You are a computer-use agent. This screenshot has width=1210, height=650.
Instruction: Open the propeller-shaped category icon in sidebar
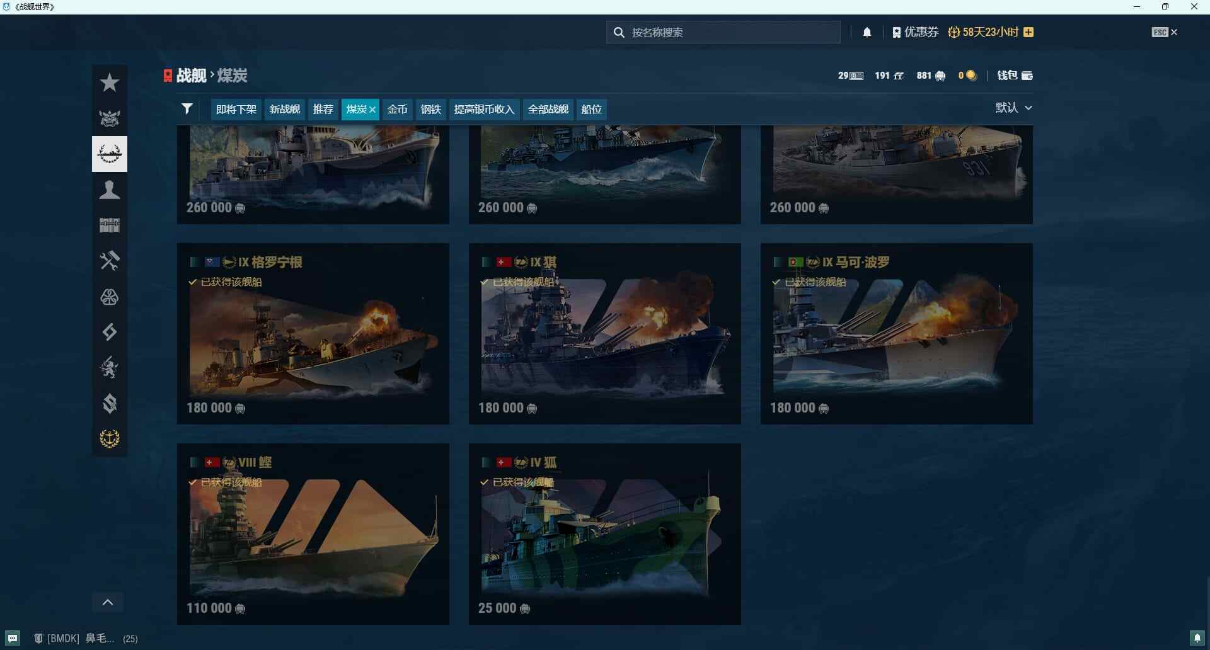point(110,297)
